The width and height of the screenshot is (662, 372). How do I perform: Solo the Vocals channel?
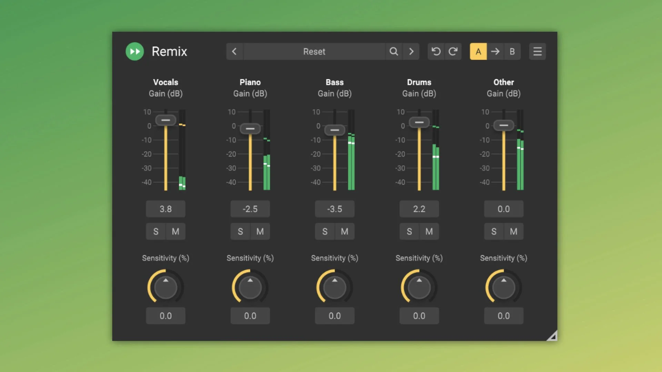pyautogui.click(x=156, y=231)
